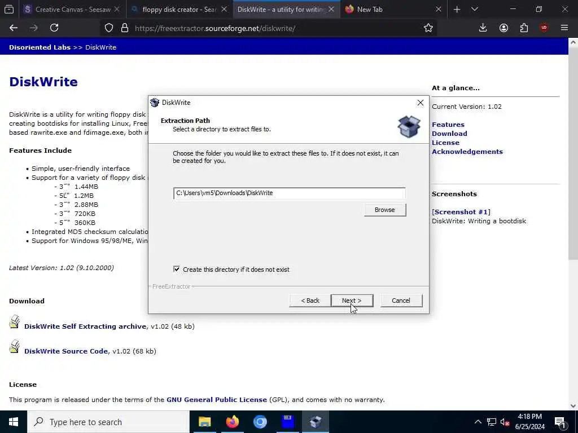
Task: Close the DiskWrite dialog with X
Action: coord(420,103)
